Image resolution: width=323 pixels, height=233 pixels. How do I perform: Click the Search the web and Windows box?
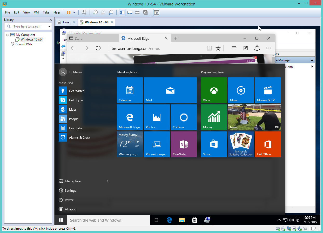coord(109,220)
